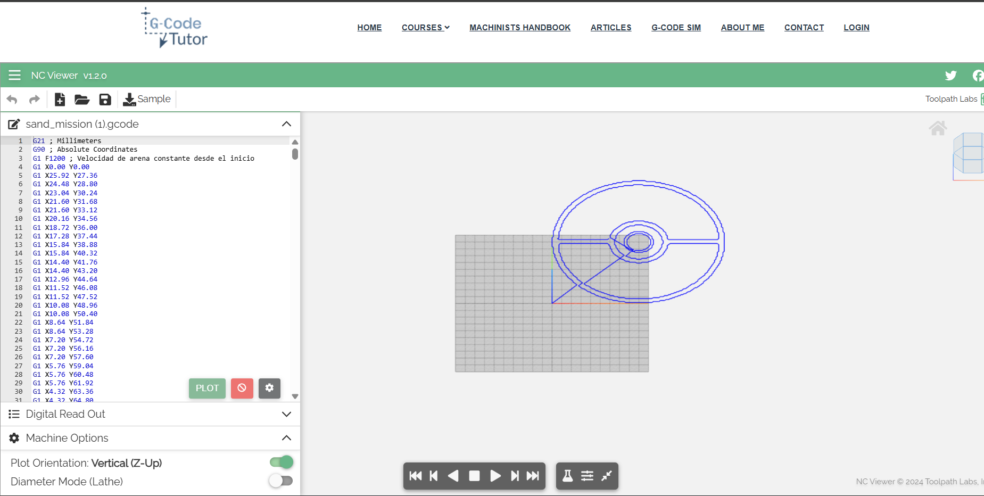Reset the 3D view with home icon
This screenshot has width=984, height=496.
(938, 128)
